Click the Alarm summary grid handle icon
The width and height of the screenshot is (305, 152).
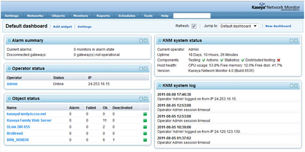pos(9,40)
